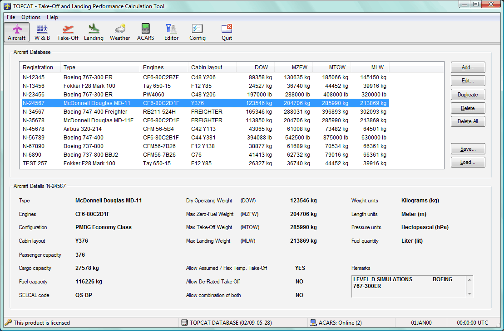Click the 00:00:00 UTC clock in status bar
Screen dimensions: 504x331
click(472, 323)
